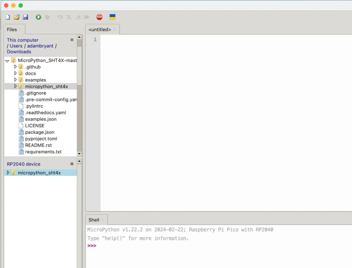The width and height of the screenshot is (352, 268).
Task: Select the README.rst file
Action: coord(38,145)
